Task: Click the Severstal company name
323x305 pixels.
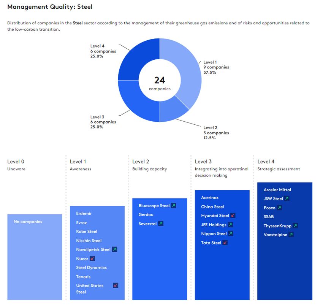Action: coord(147,224)
